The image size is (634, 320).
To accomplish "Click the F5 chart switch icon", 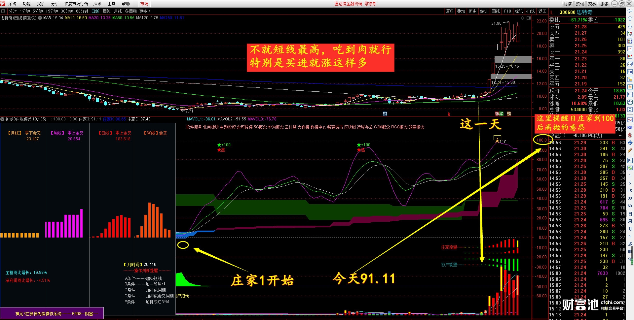I will coord(630,160).
